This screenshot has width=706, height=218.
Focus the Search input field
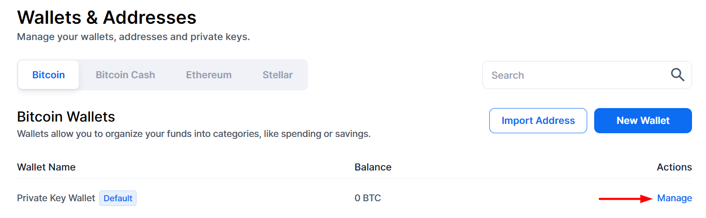[x=573, y=75]
